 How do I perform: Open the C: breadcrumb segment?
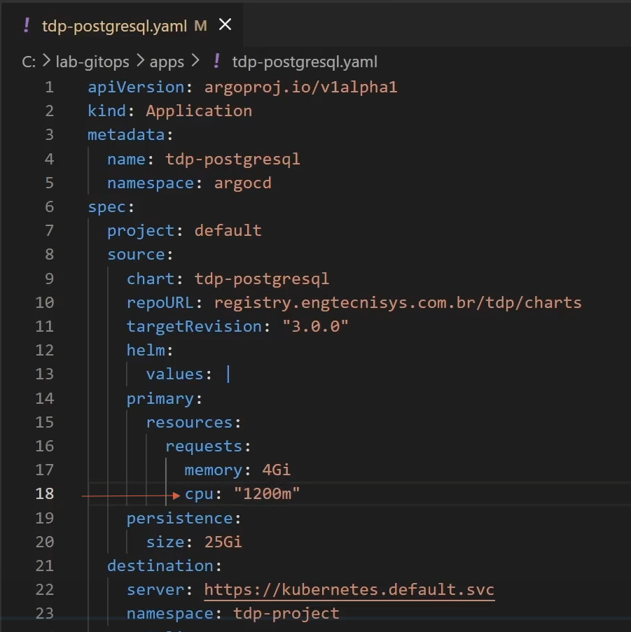click(29, 62)
